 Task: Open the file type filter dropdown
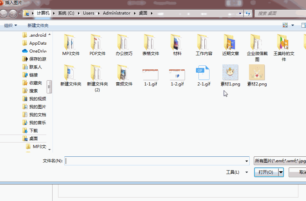click(x=279, y=161)
